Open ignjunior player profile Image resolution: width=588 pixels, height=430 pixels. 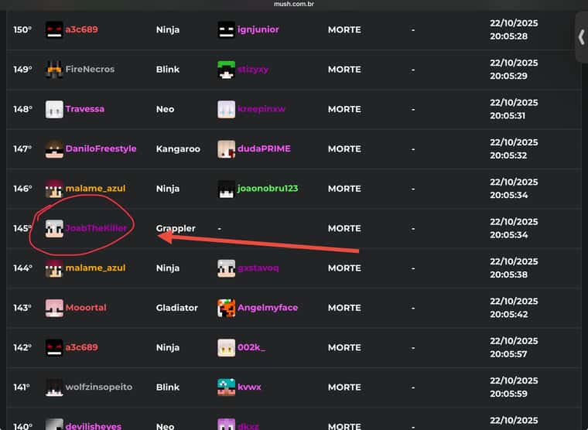coord(258,29)
